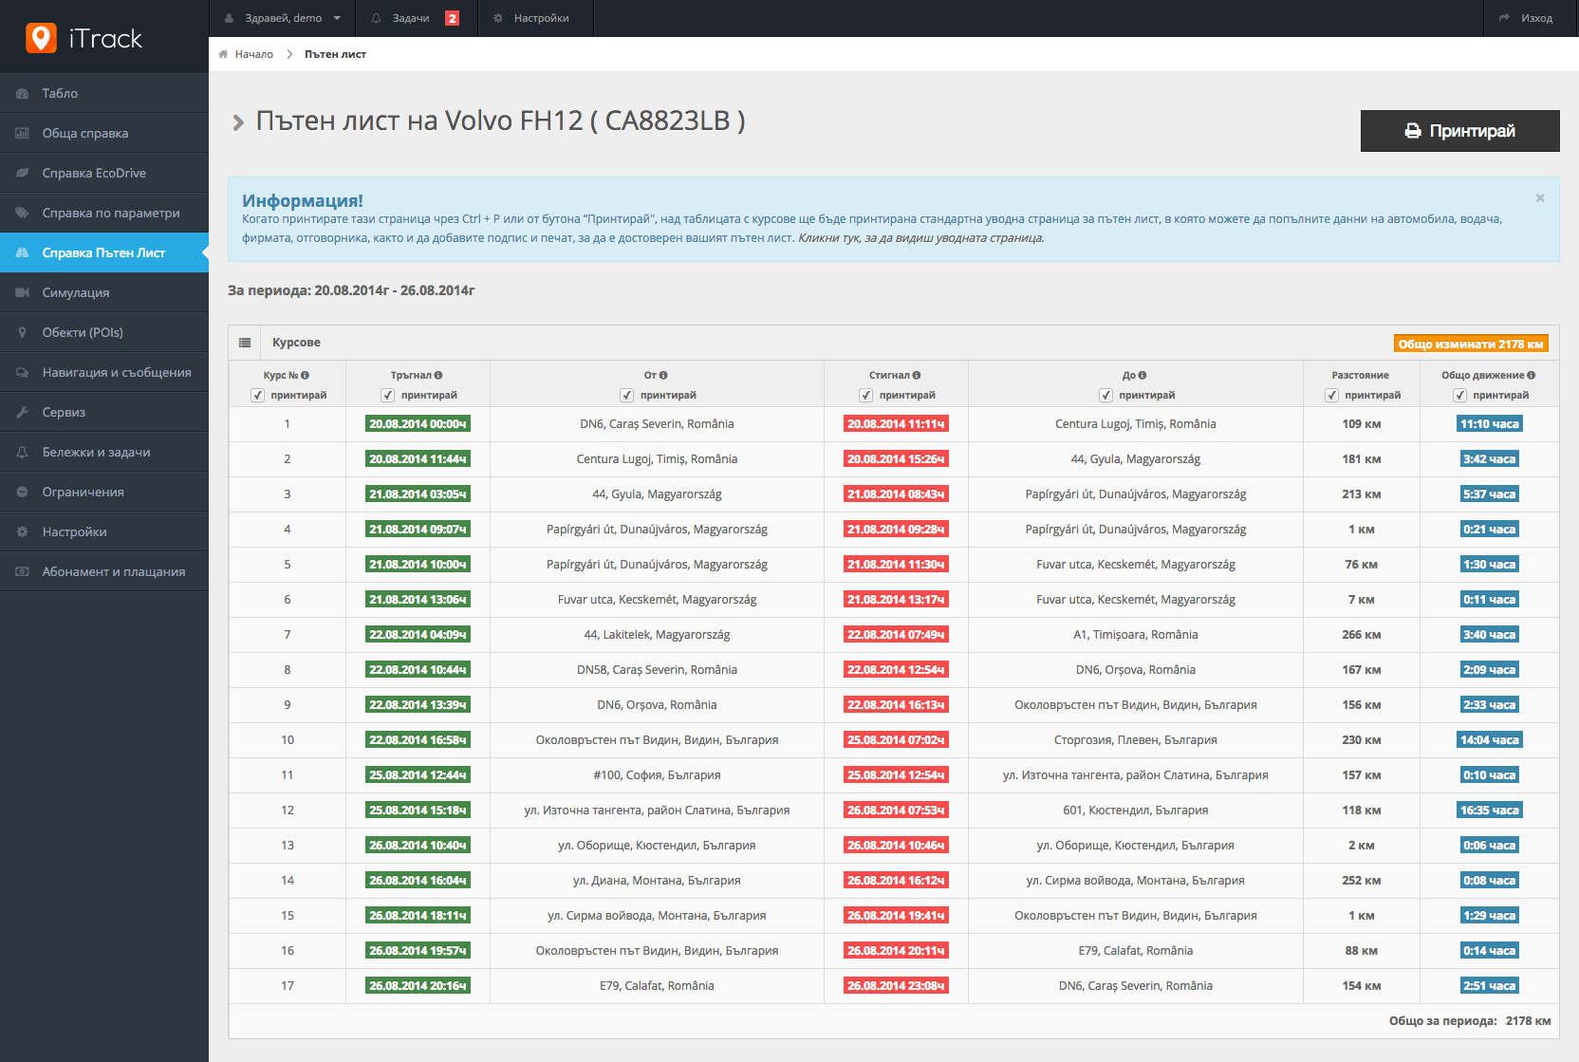This screenshot has width=1579, height=1062.
Task: Click arrival badge 20.08.2014 11:11ч
Action: (x=896, y=424)
